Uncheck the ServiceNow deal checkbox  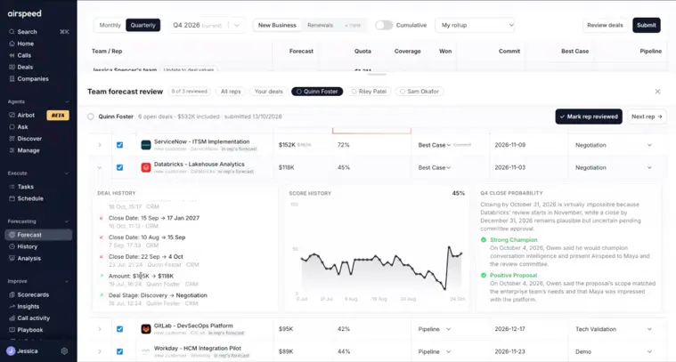pyautogui.click(x=120, y=145)
